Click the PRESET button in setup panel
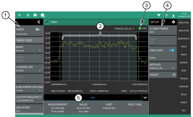Image resolution: width=193 pixels, height=117 pixels. (x=163, y=75)
